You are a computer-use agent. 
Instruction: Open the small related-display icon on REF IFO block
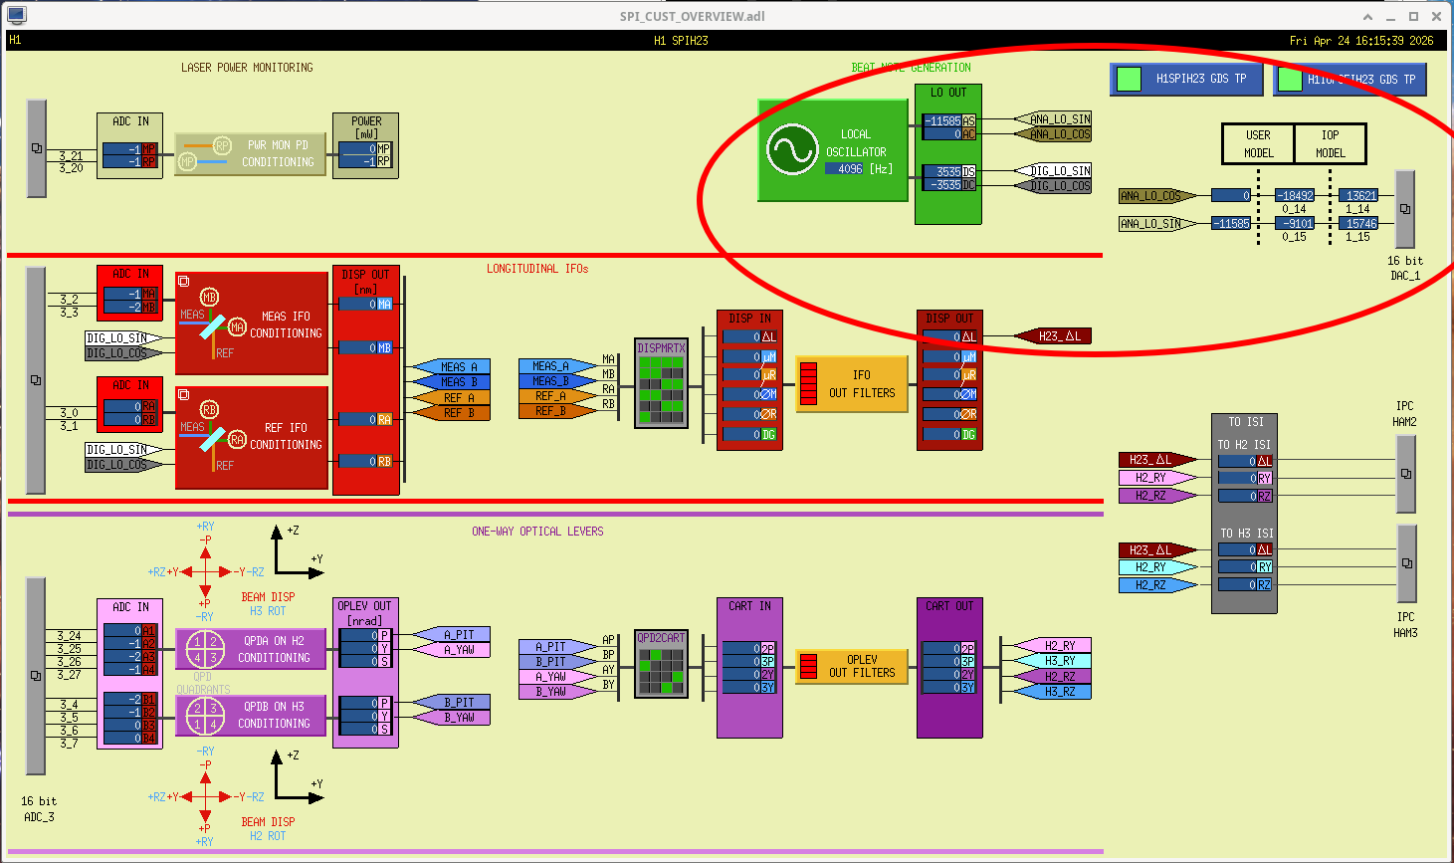[183, 394]
